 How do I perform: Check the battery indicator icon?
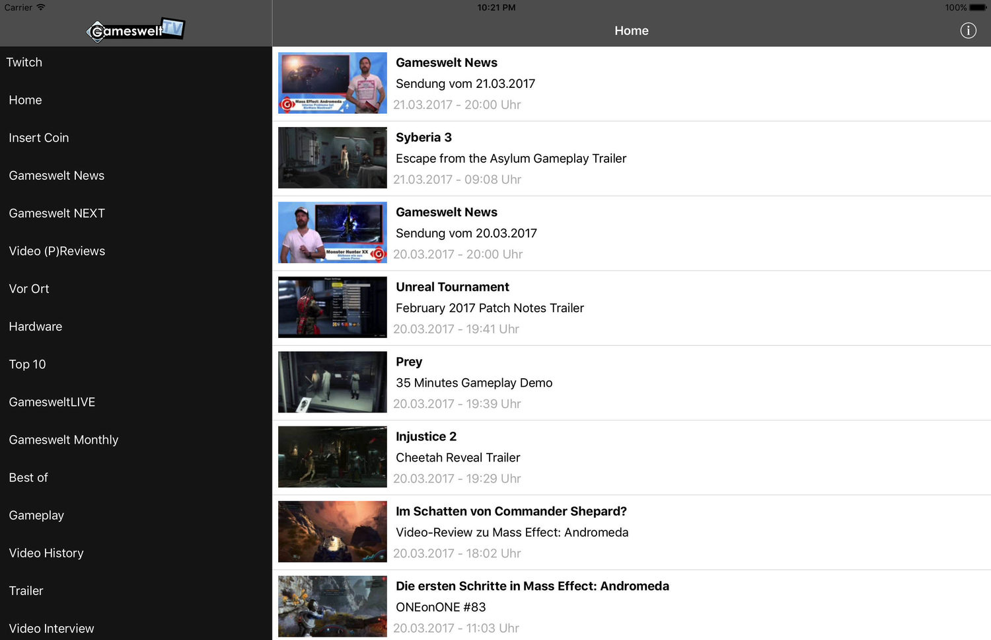[978, 7]
